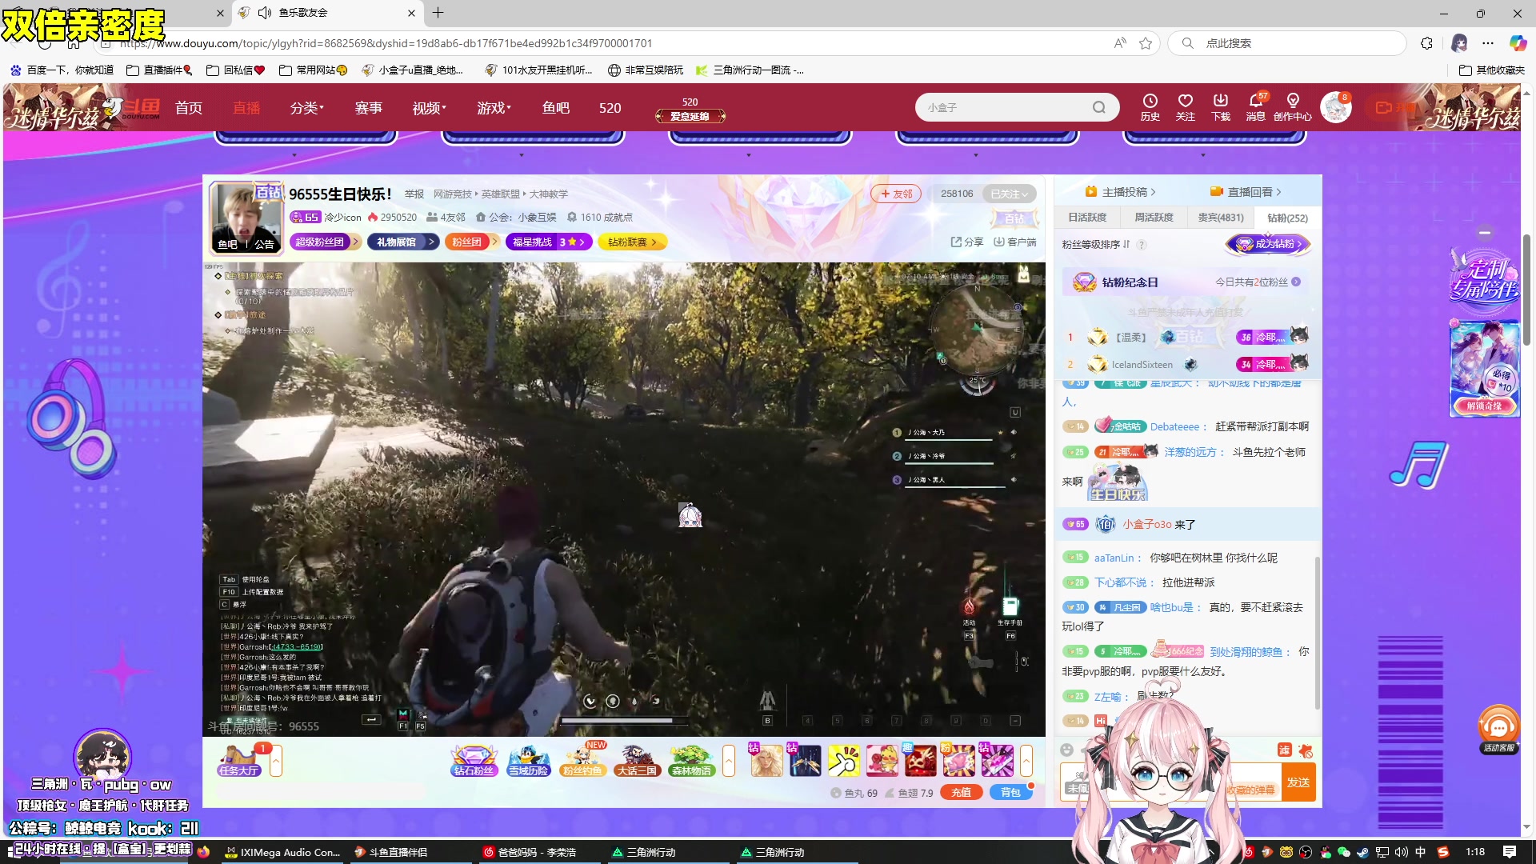Open the user avatar in Douyu header
The width and height of the screenshot is (1536, 864).
1335,107
